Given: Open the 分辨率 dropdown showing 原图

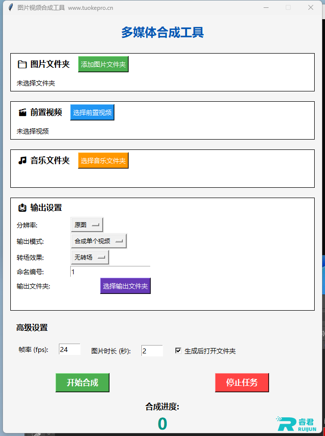Looking at the screenshot, I should (87, 225).
